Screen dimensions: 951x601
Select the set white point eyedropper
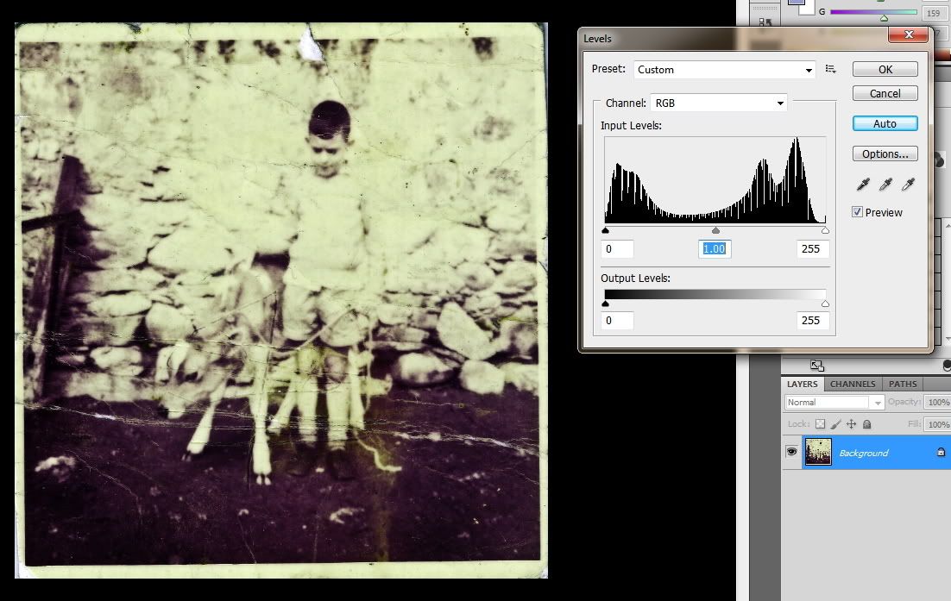pyautogui.click(x=908, y=185)
